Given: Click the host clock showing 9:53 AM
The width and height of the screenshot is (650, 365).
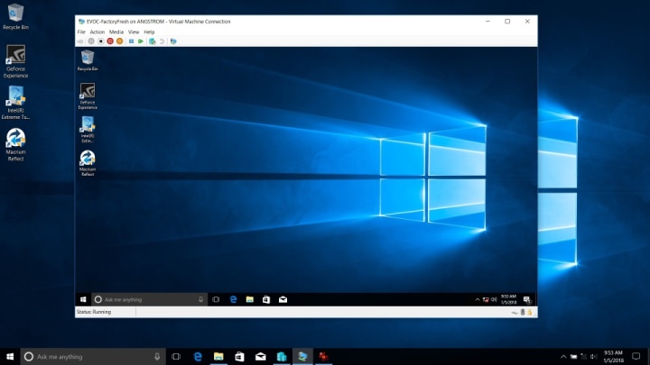Looking at the screenshot, I should point(613,356).
